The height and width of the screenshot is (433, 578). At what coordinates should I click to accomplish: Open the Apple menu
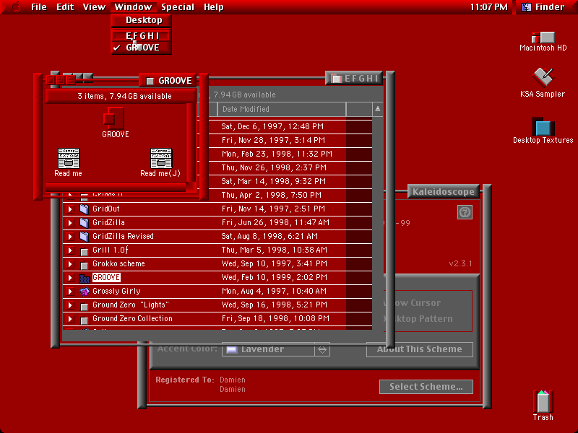pos(17,7)
